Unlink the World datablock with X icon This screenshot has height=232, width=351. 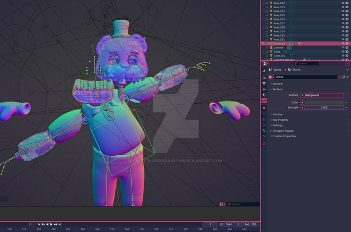(347, 77)
